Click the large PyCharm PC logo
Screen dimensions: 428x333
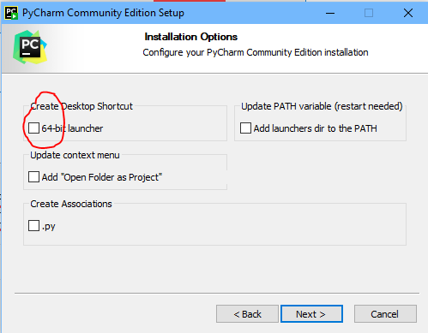[x=30, y=47]
